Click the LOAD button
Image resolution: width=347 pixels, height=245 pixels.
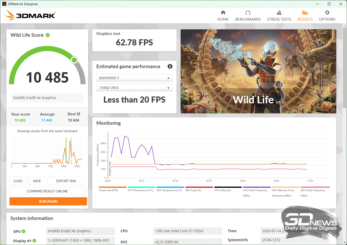[18, 181]
